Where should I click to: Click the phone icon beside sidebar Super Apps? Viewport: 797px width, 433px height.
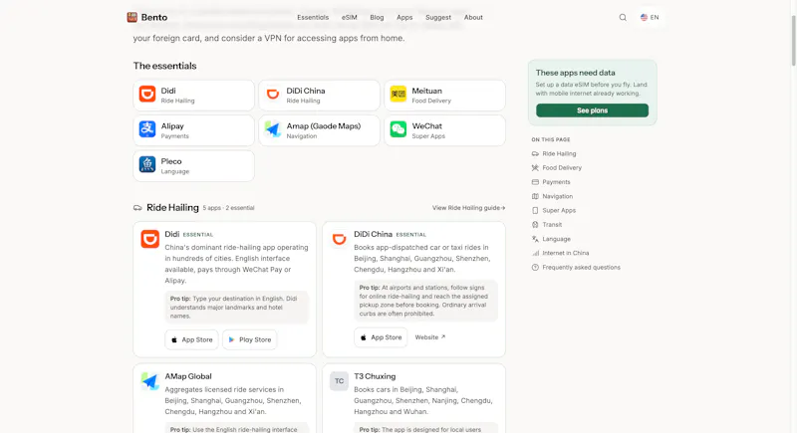pyautogui.click(x=535, y=211)
